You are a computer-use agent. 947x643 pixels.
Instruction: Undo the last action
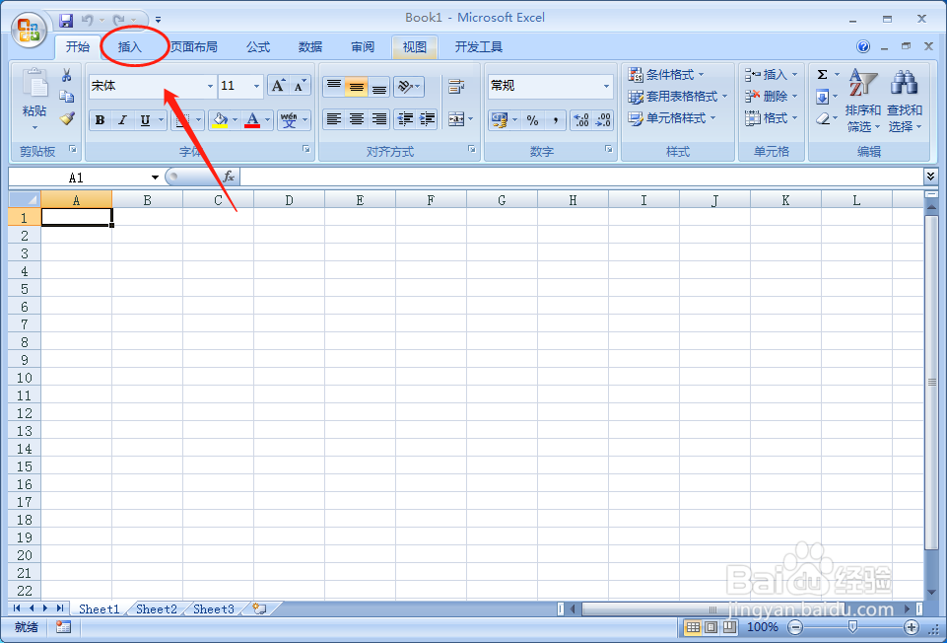coord(88,21)
